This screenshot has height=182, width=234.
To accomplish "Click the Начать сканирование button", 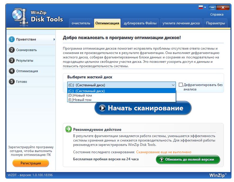I will click(x=143, y=108).
